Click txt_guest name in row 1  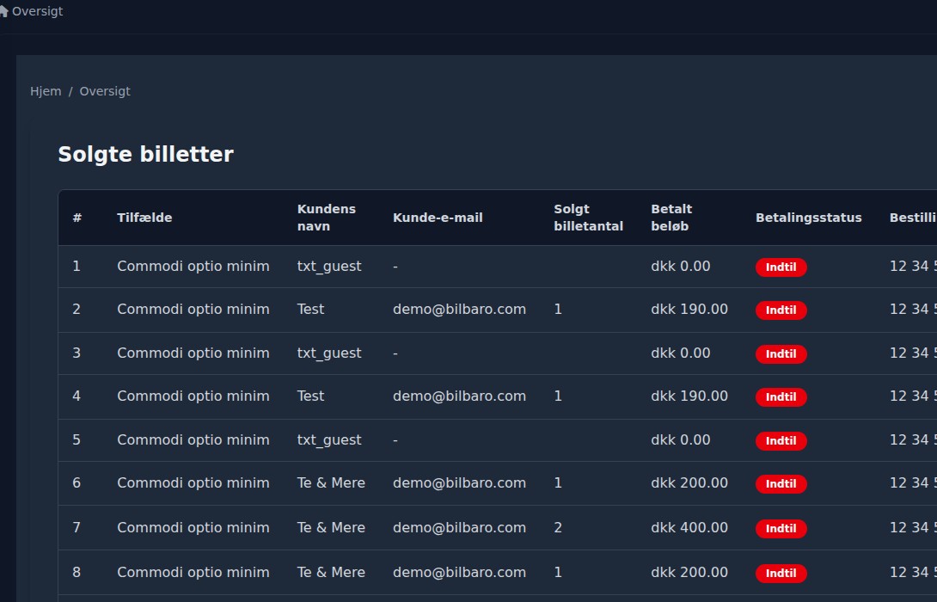(329, 267)
